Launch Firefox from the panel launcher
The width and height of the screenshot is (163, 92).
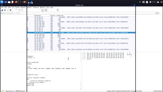tap(16, 2)
